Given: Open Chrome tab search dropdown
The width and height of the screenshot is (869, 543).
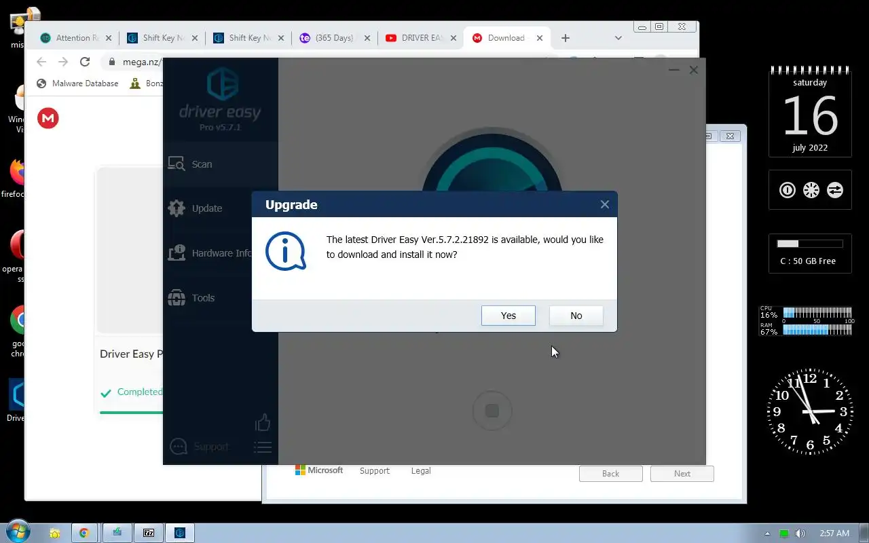Looking at the screenshot, I should [618, 38].
